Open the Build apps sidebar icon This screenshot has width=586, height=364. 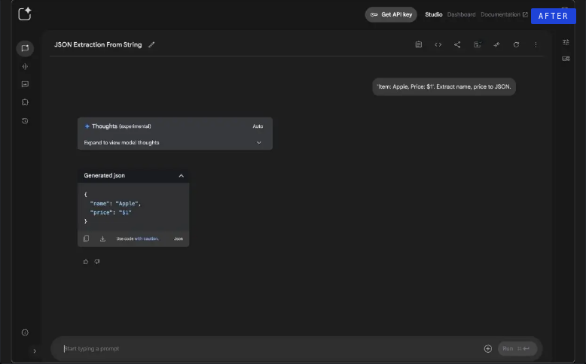tap(25, 102)
